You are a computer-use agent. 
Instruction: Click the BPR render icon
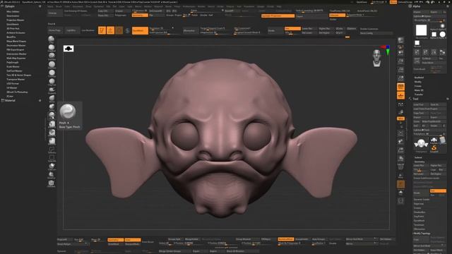(400, 41)
